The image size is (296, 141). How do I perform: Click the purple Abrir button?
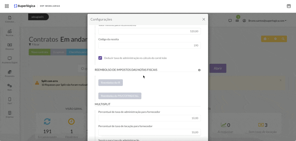[218, 68]
